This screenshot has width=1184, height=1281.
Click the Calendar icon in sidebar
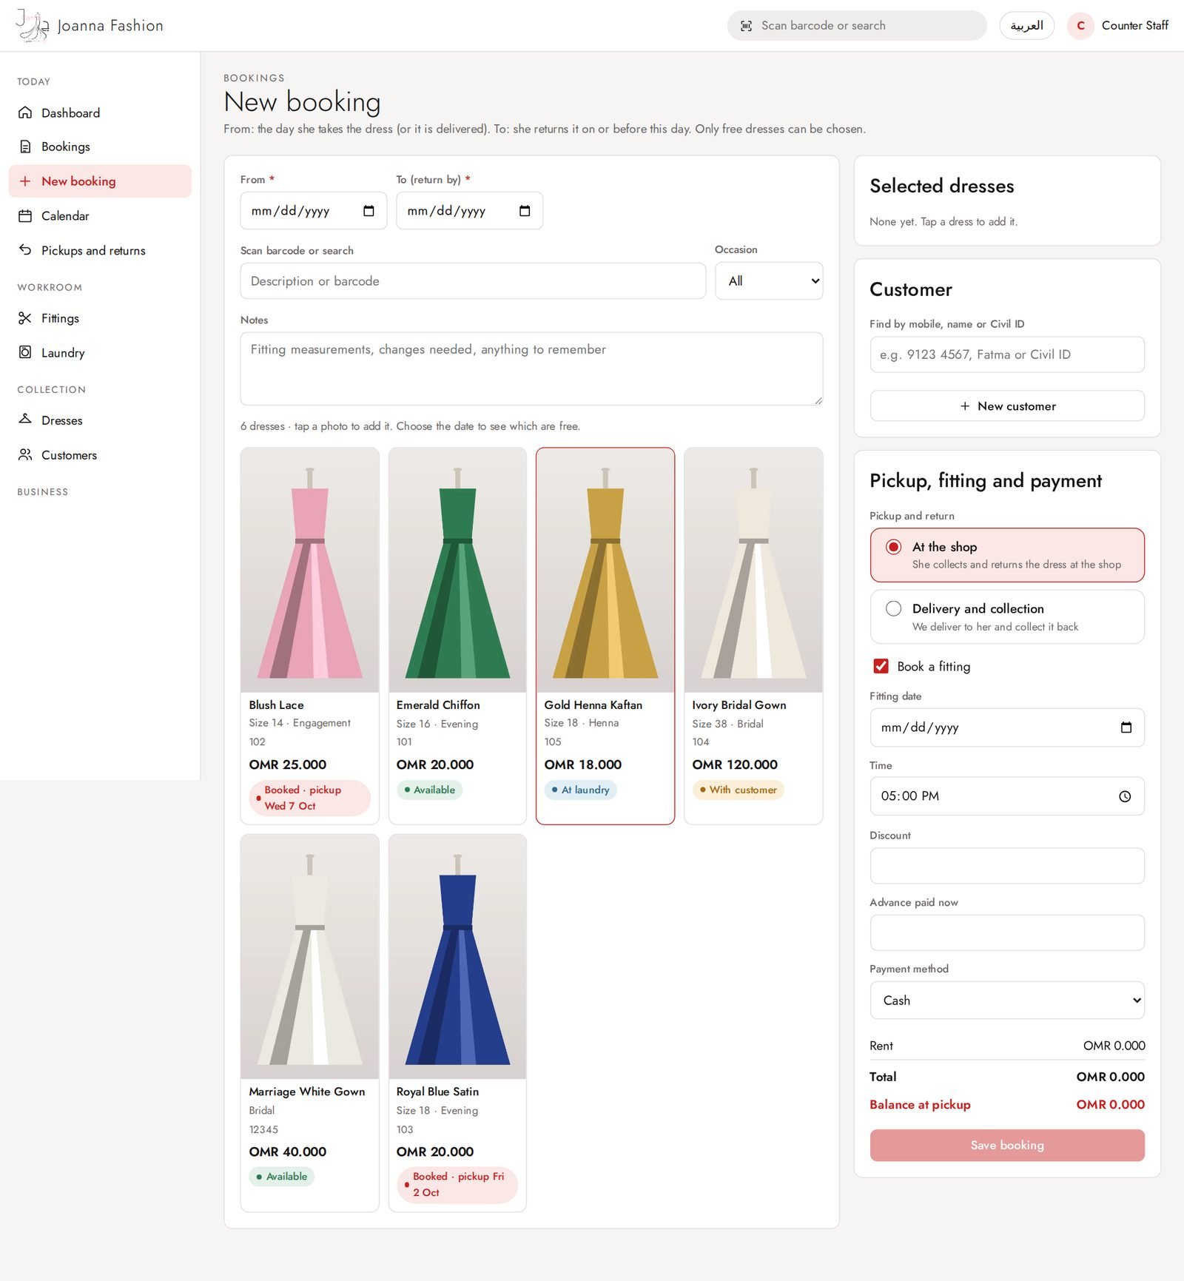pos(25,216)
